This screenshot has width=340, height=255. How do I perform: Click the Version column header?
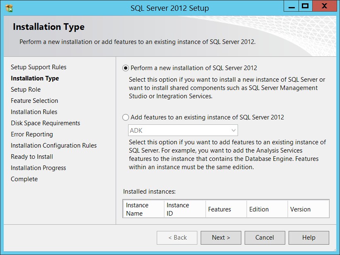pyautogui.click(x=308, y=209)
